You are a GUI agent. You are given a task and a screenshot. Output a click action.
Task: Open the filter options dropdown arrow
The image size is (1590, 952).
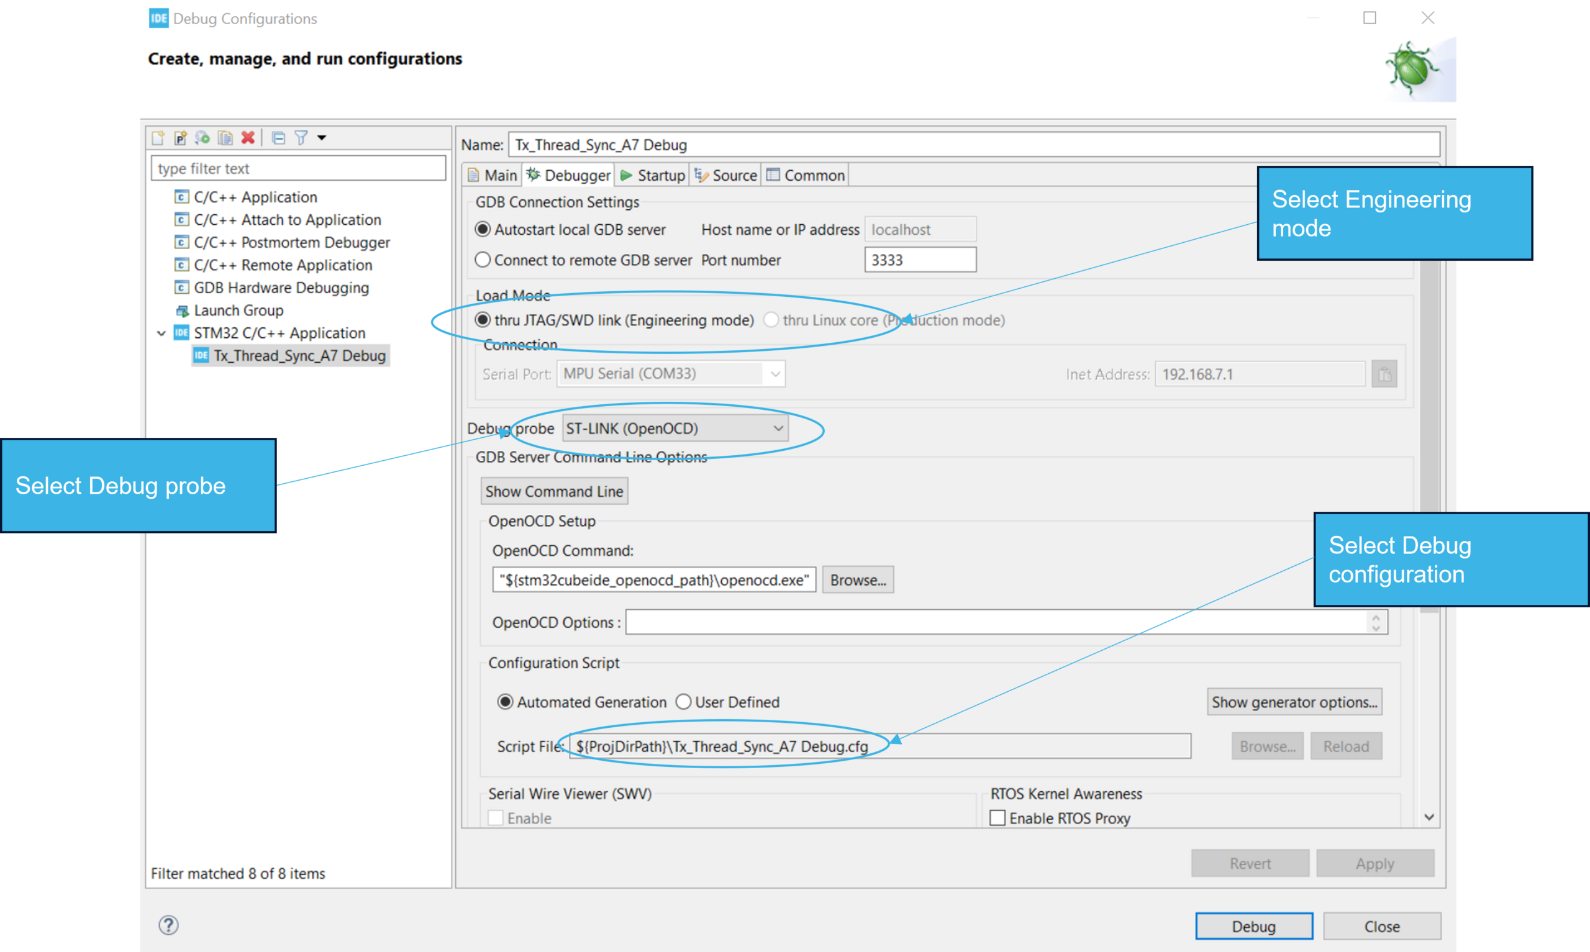[321, 137]
